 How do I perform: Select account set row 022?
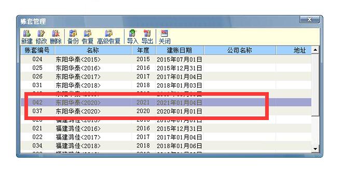[x=166, y=137]
